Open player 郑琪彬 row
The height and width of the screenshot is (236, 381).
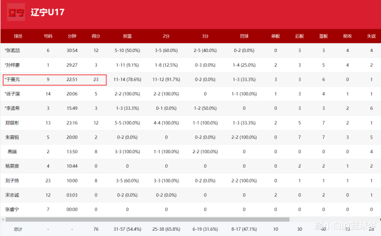click(x=12, y=123)
